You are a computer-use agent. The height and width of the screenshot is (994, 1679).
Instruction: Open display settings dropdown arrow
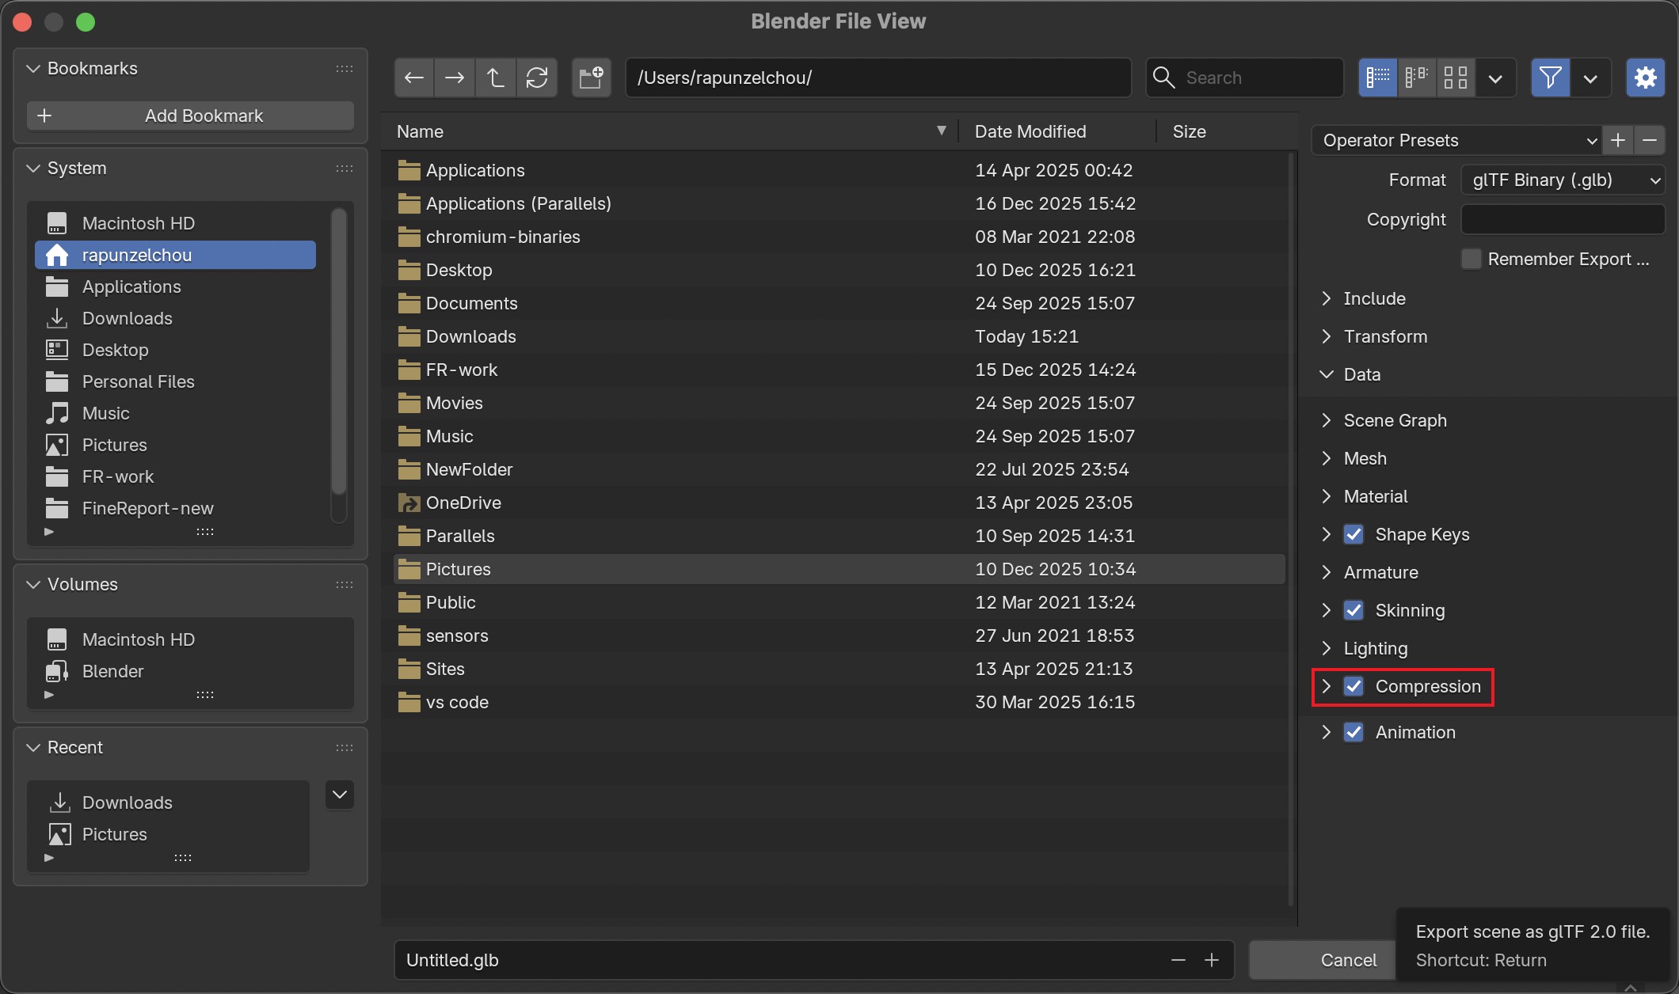coord(1495,78)
